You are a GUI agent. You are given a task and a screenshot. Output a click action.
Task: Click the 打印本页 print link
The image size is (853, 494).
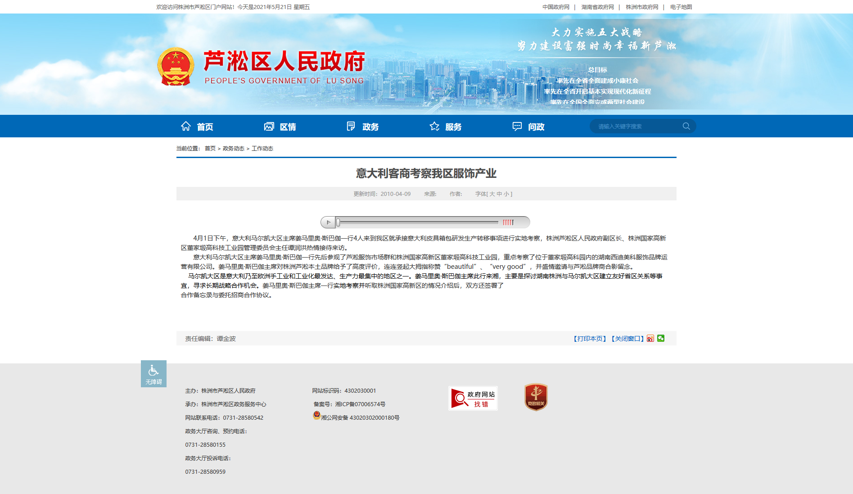tap(590, 339)
